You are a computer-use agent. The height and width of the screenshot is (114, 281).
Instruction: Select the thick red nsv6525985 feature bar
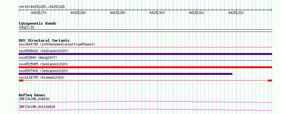pos(145,67)
